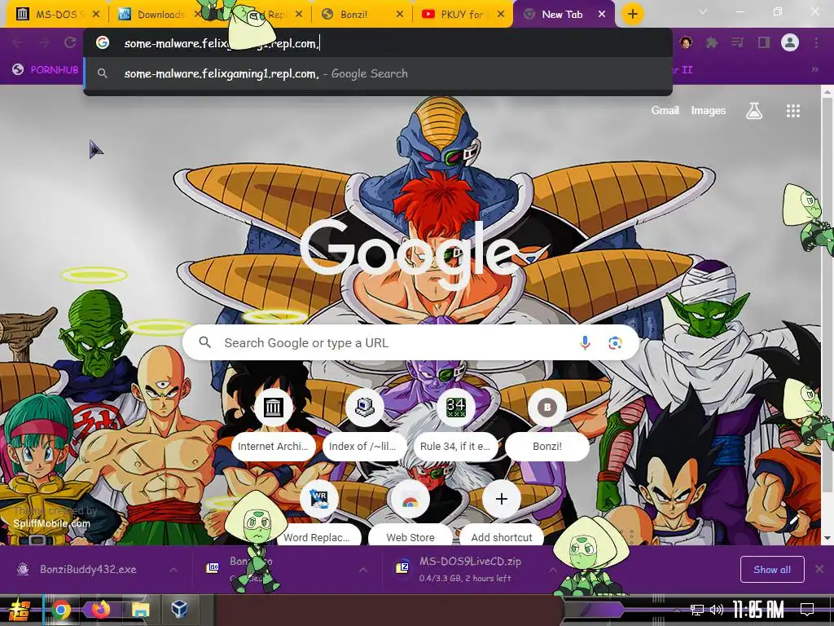Close the downloads shelf
Screen dimensions: 834x626
point(819,570)
